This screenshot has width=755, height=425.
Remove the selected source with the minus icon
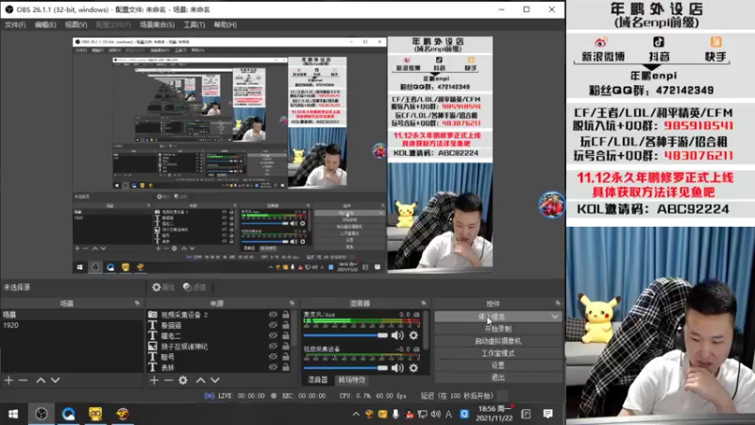168,381
